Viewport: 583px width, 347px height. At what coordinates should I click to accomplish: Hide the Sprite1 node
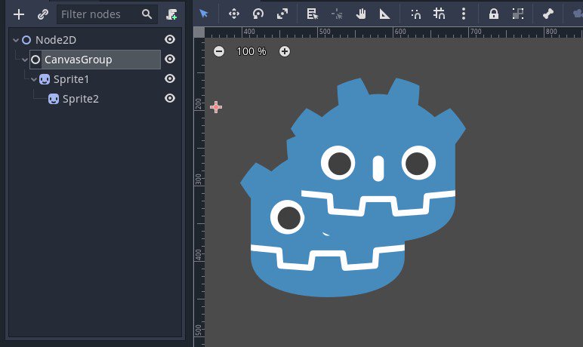(170, 78)
